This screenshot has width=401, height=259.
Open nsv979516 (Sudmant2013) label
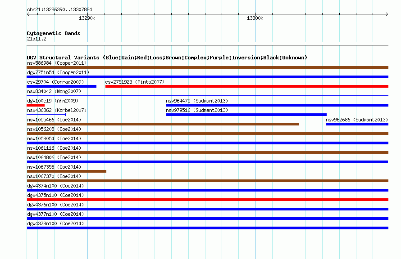[197, 110]
